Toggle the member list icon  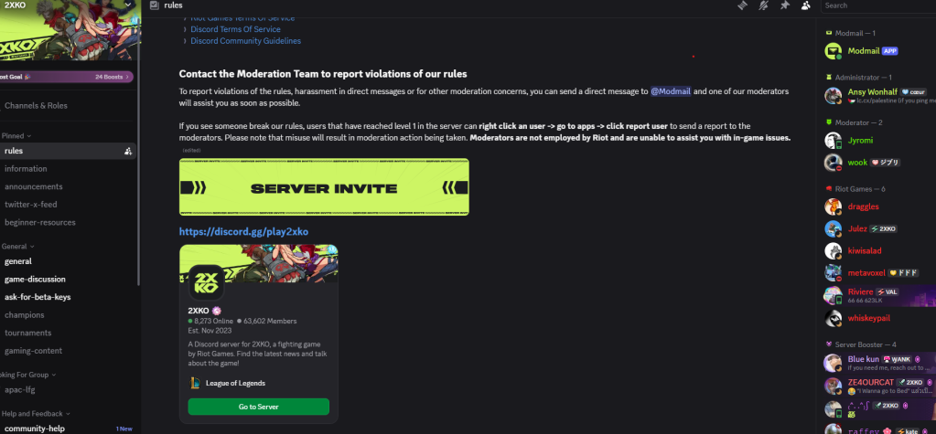[x=806, y=5]
